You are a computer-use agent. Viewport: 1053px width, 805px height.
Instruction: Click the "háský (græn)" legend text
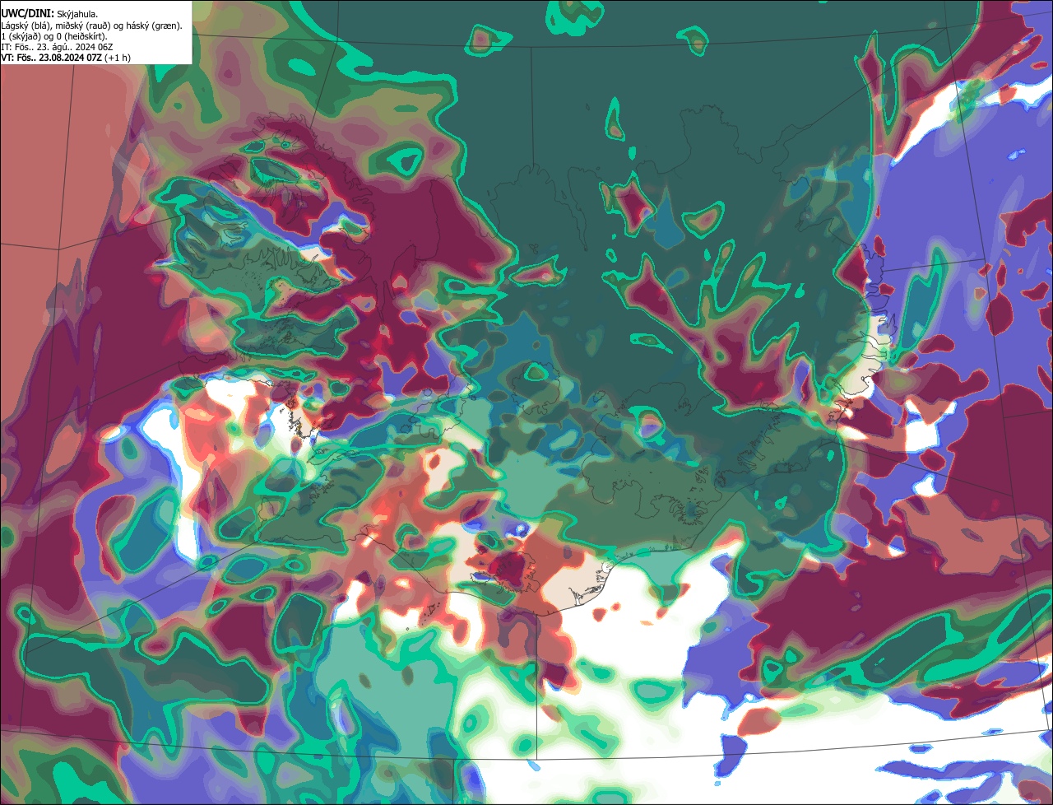click(x=153, y=26)
